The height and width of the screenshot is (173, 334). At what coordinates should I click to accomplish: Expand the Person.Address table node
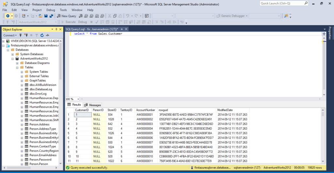[22, 125]
